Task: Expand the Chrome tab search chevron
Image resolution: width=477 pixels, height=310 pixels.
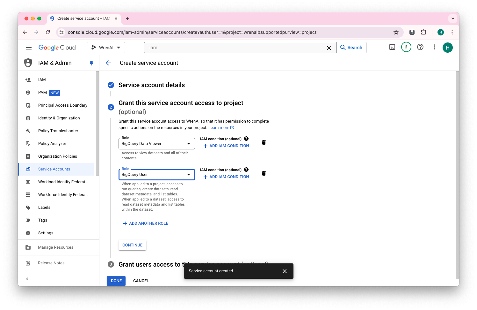Action: [x=453, y=19]
